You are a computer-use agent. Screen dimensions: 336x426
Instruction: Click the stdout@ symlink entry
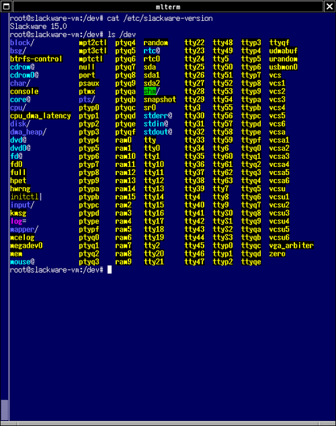click(158, 133)
